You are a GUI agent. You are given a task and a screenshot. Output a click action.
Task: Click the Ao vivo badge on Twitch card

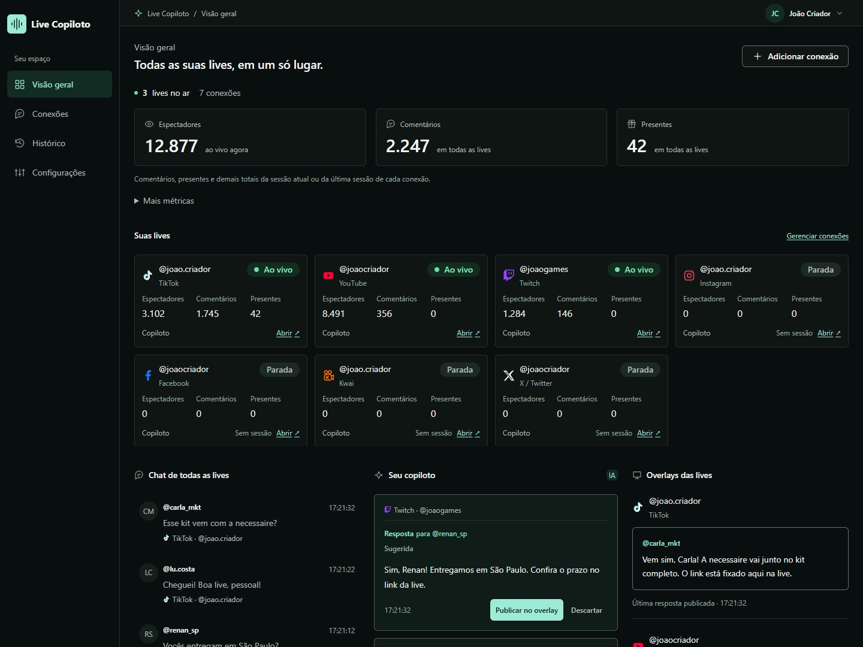[634, 270]
